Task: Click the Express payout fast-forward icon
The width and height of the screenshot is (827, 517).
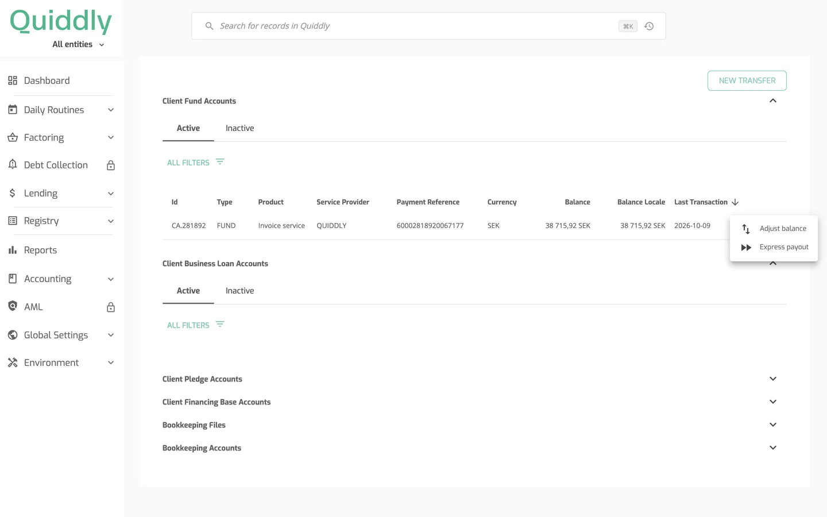Action: click(746, 247)
